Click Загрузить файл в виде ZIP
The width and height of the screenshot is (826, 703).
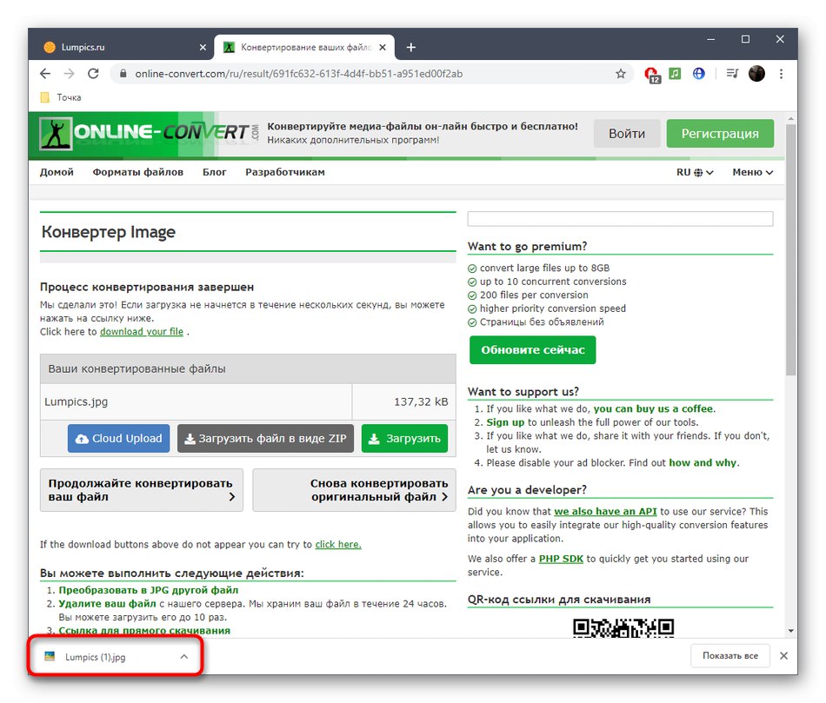click(265, 439)
